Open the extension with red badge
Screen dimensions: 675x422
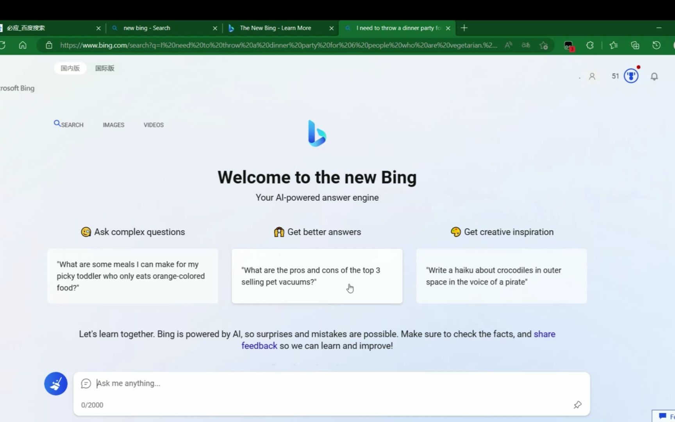point(569,46)
